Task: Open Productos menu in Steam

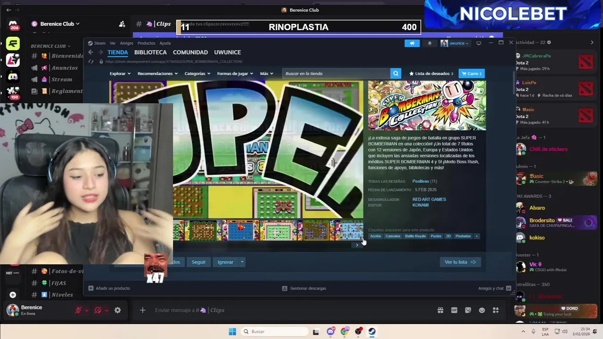Action: (146, 43)
